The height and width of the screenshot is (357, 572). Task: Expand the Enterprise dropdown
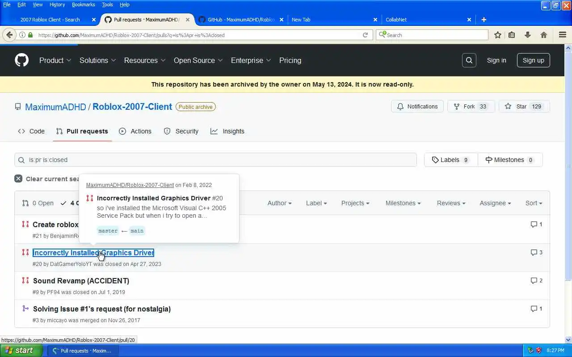[251, 60]
